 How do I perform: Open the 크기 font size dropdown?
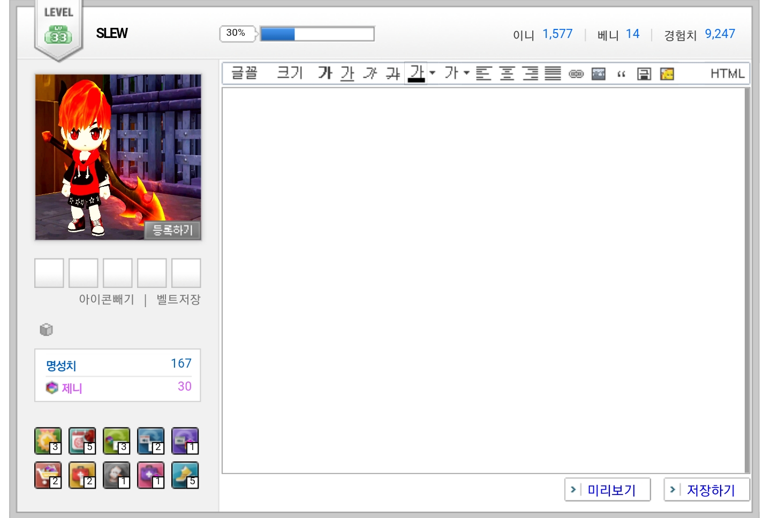pyautogui.click(x=290, y=73)
